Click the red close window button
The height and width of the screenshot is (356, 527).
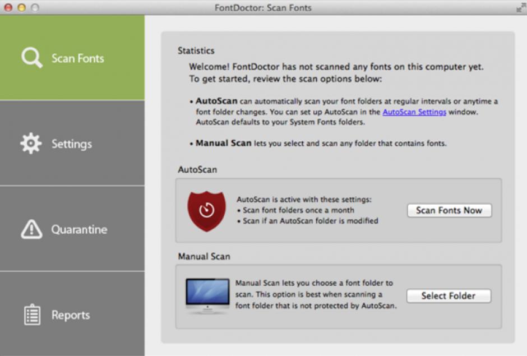[x=8, y=7]
